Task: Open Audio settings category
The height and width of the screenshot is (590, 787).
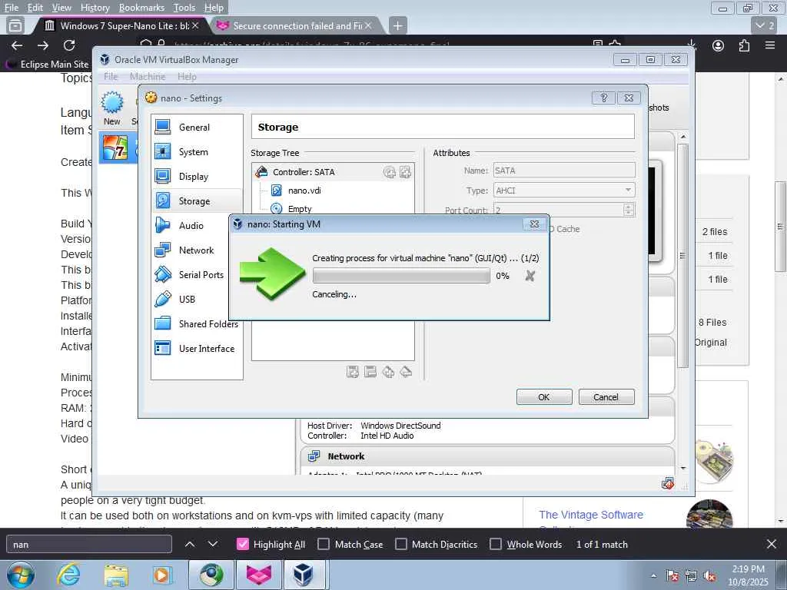Action: 191,225
